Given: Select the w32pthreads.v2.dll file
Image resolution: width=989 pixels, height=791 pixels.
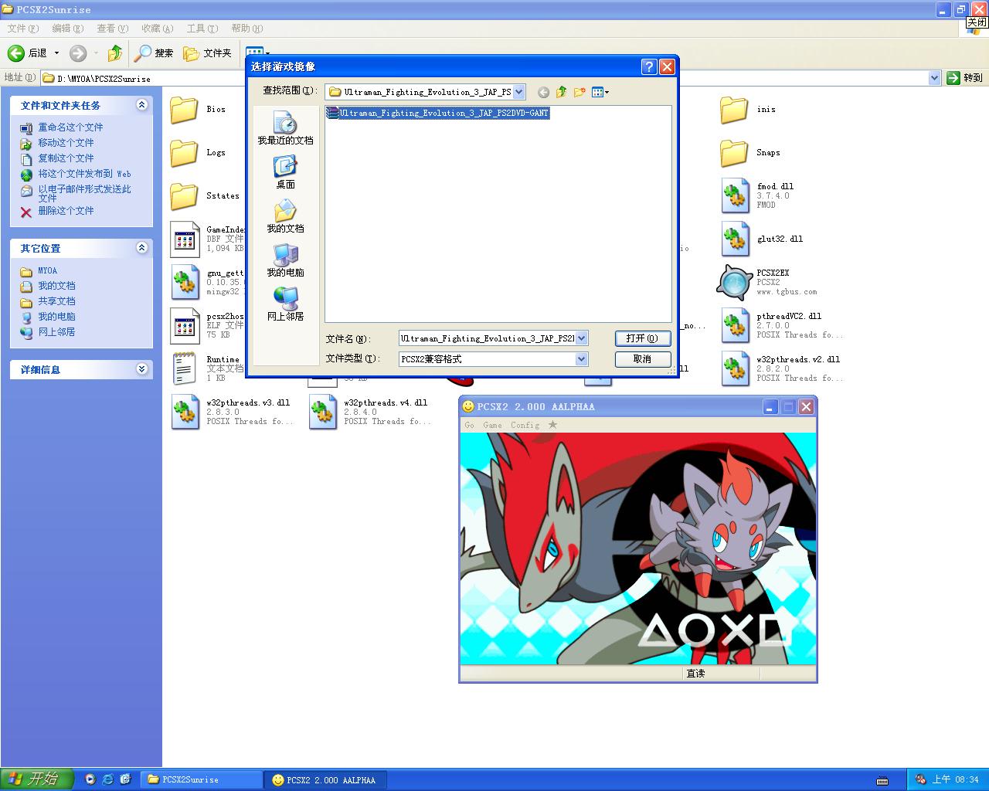Looking at the screenshot, I should (x=781, y=369).
